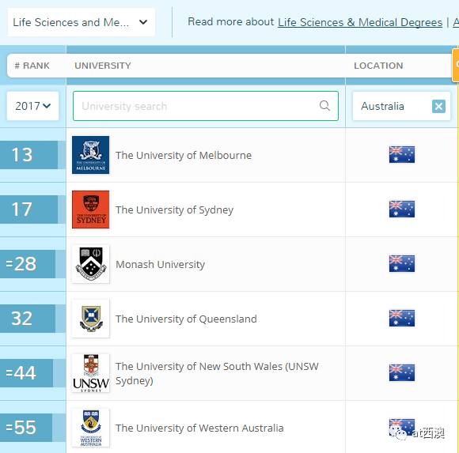Click the magnifier icon in university search
Viewport: 459px width, 453px height.
(x=324, y=106)
